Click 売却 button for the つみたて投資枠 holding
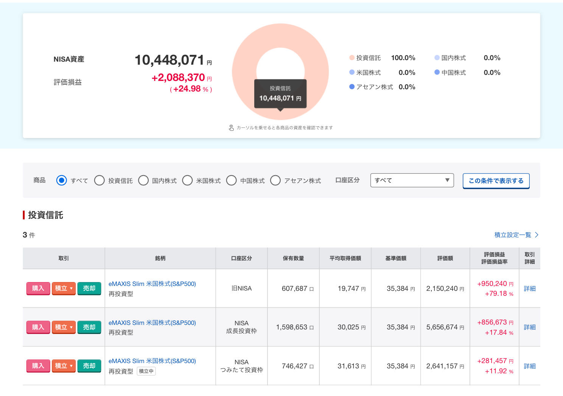Image resolution: width=563 pixels, height=396 pixels. point(89,366)
